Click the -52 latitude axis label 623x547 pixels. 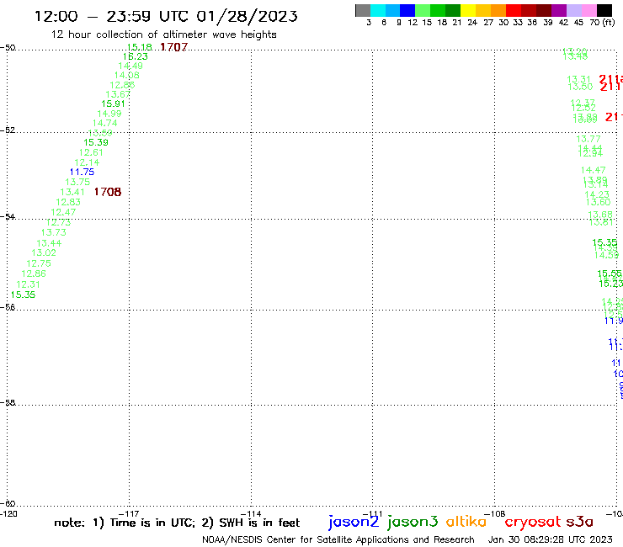[7, 130]
